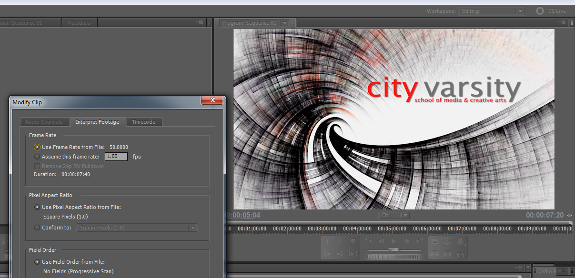Click the current timecode 00:00:05:04
Viewport: 575px width, 278px height.
click(243, 215)
